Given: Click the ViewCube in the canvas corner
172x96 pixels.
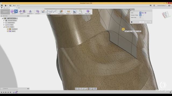Looking at the screenshot, I should [166, 15].
